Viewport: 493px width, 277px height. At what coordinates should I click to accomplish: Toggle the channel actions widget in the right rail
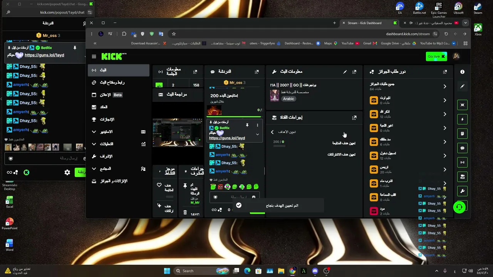tap(462, 177)
